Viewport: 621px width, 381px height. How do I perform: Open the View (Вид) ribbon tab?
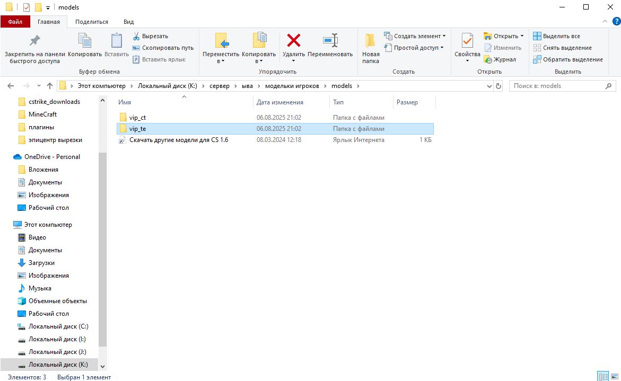pyautogui.click(x=128, y=22)
